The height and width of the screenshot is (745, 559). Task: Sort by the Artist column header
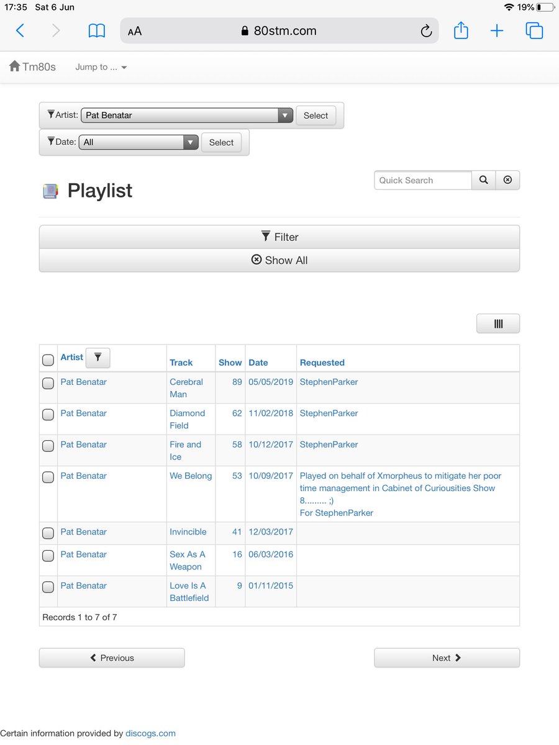tap(71, 357)
